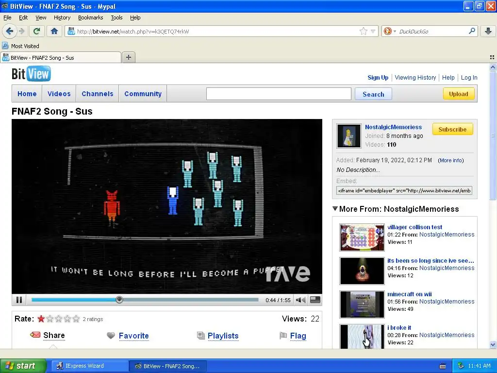Open the URL history dropdown arrow
Image resolution: width=497 pixels, height=373 pixels.
point(373,31)
